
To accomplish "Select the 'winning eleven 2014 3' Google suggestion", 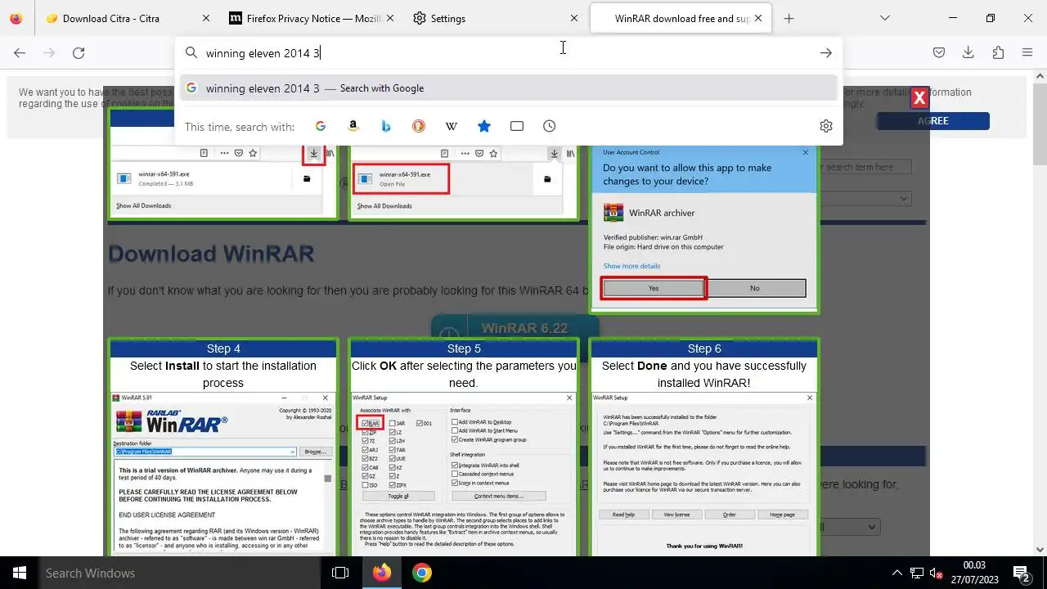I will pyautogui.click(x=508, y=88).
